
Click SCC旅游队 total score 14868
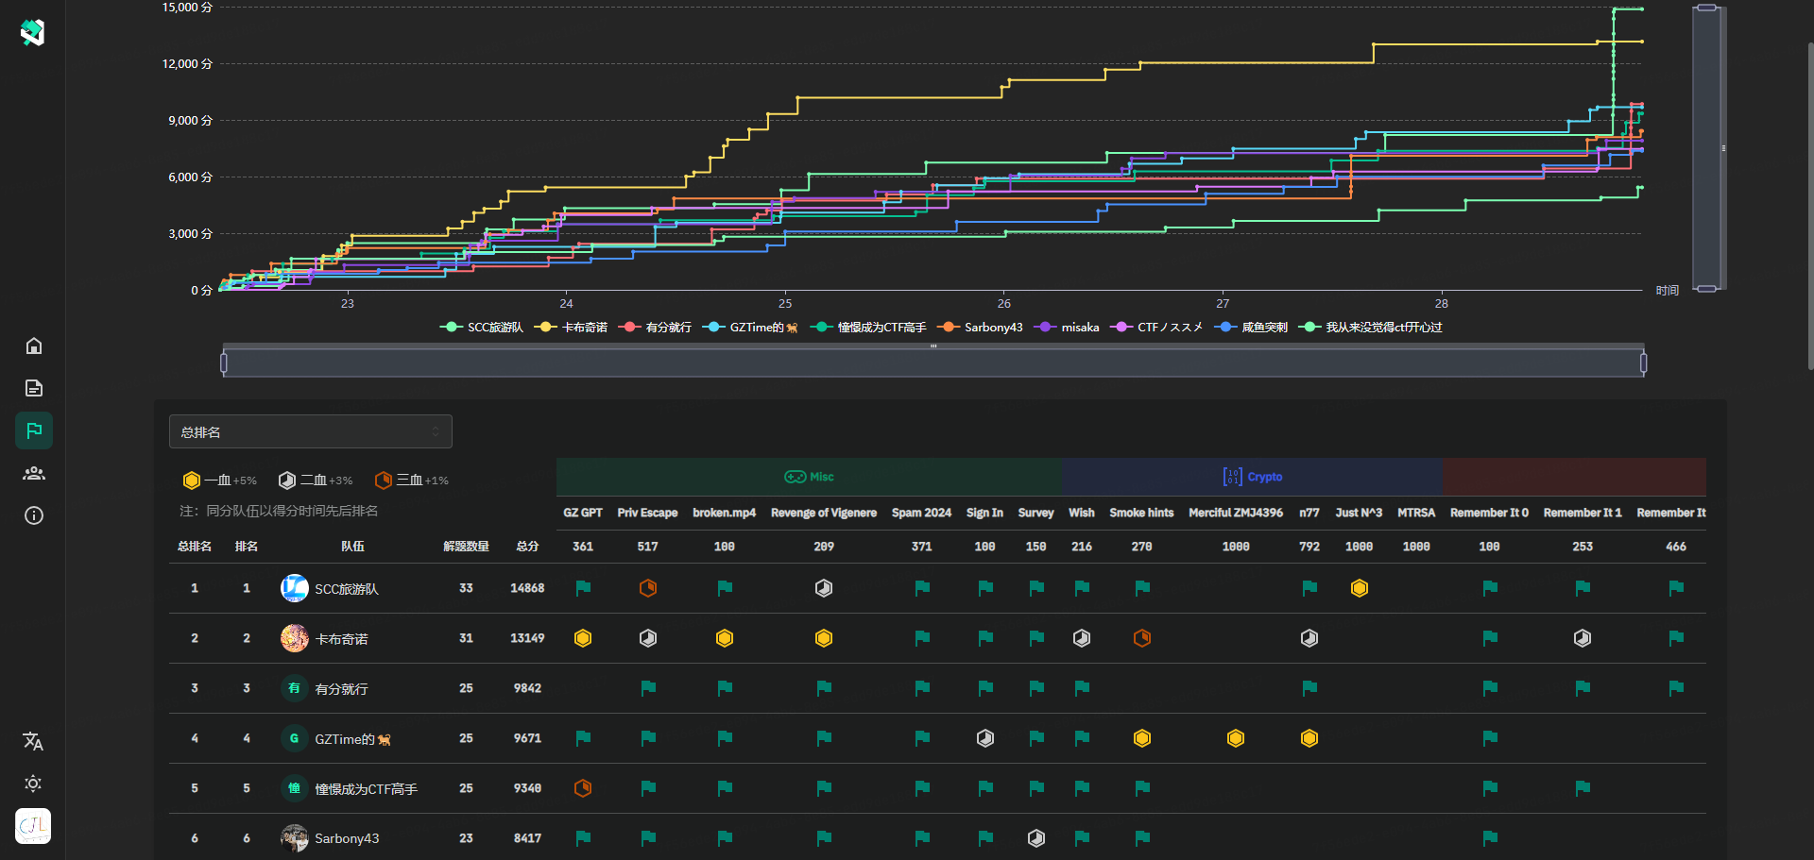[527, 588]
